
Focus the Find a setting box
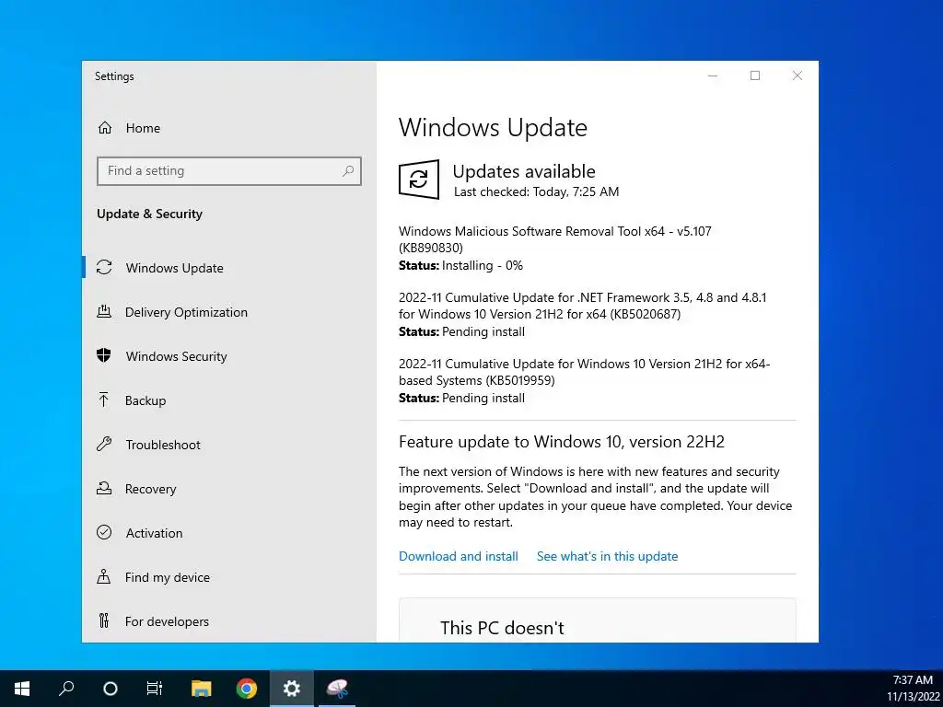(228, 170)
